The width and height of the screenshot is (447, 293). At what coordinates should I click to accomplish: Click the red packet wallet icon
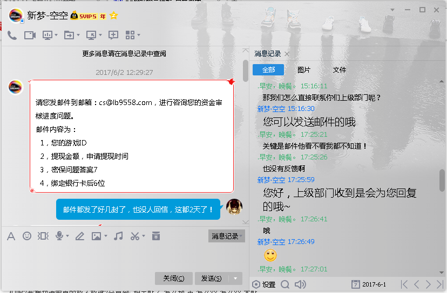(x=156, y=236)
